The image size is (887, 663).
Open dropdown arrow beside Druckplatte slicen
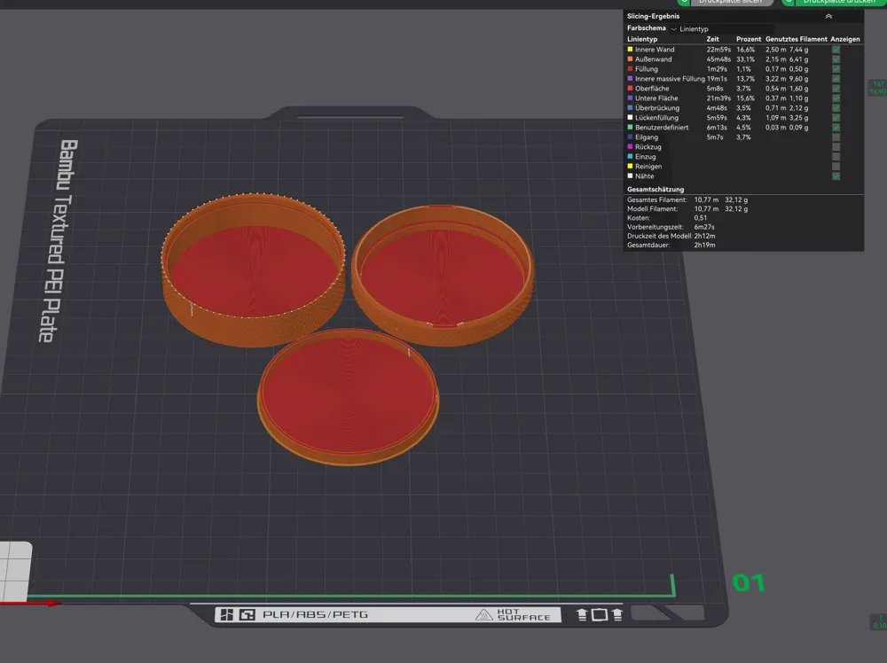tap(683, 3)
